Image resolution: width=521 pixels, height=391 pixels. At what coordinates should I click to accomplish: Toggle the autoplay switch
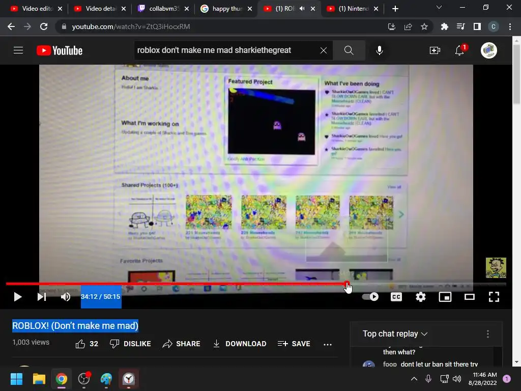370,297
